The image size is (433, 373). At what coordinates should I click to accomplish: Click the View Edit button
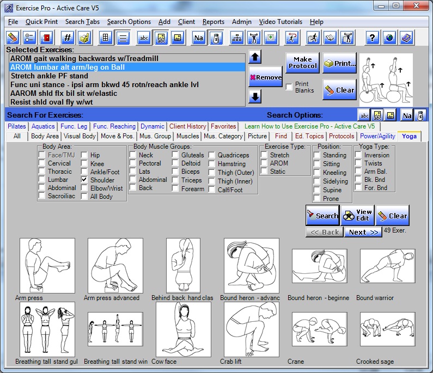click(358, 215)
